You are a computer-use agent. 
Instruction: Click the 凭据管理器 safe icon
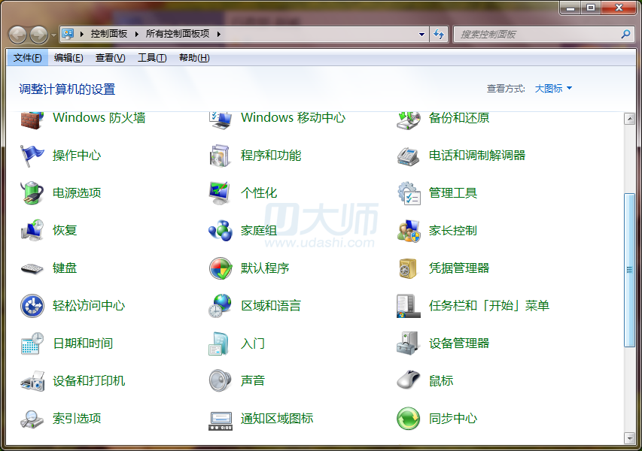click(408, 268)
